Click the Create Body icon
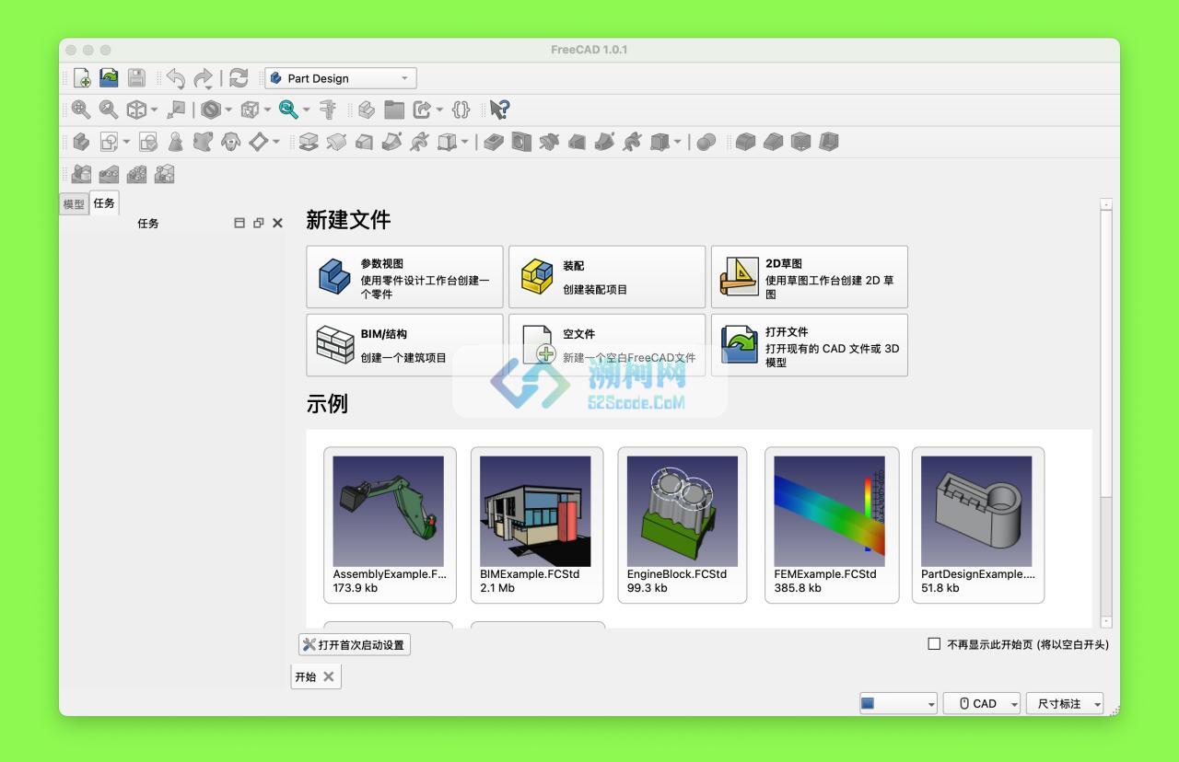 tap(81, 142)
